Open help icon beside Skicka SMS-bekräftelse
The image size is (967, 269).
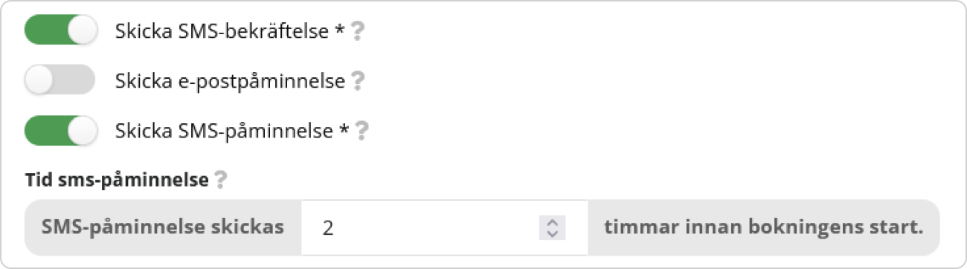358,31
